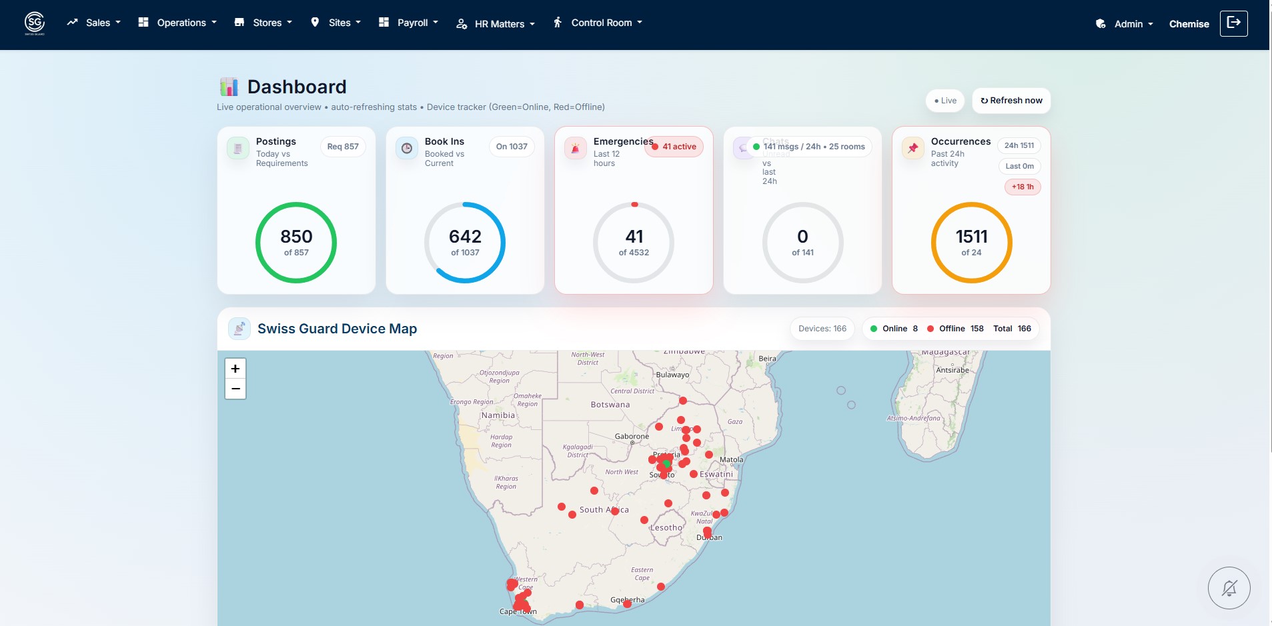Click the map zoom in control
1272x626 pixels.
pos(235,368)
